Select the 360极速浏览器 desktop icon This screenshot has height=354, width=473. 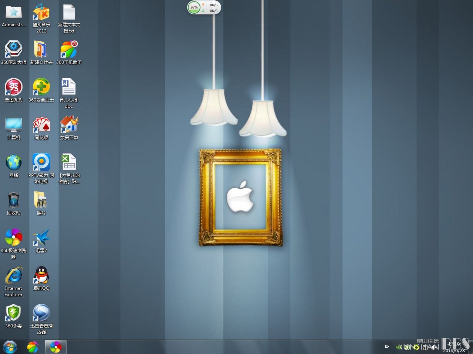point(14,244)
